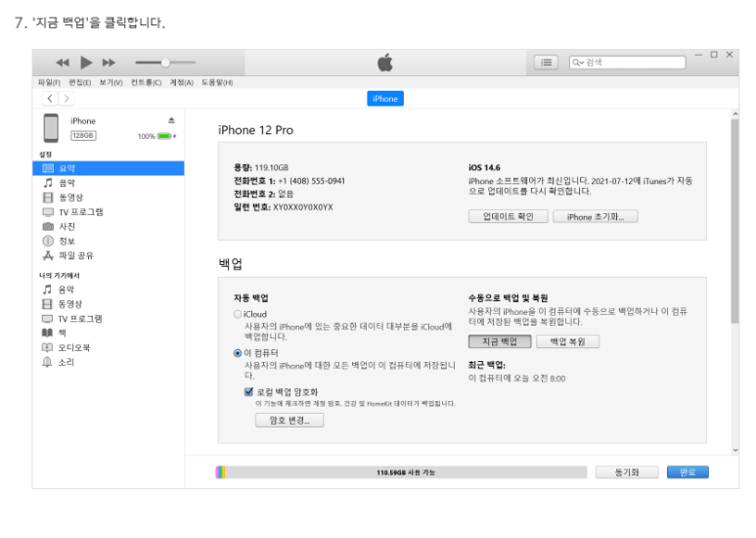Click the storage capacity bar
This screenshot has width=756, height=538.
[x=401, y=472]
